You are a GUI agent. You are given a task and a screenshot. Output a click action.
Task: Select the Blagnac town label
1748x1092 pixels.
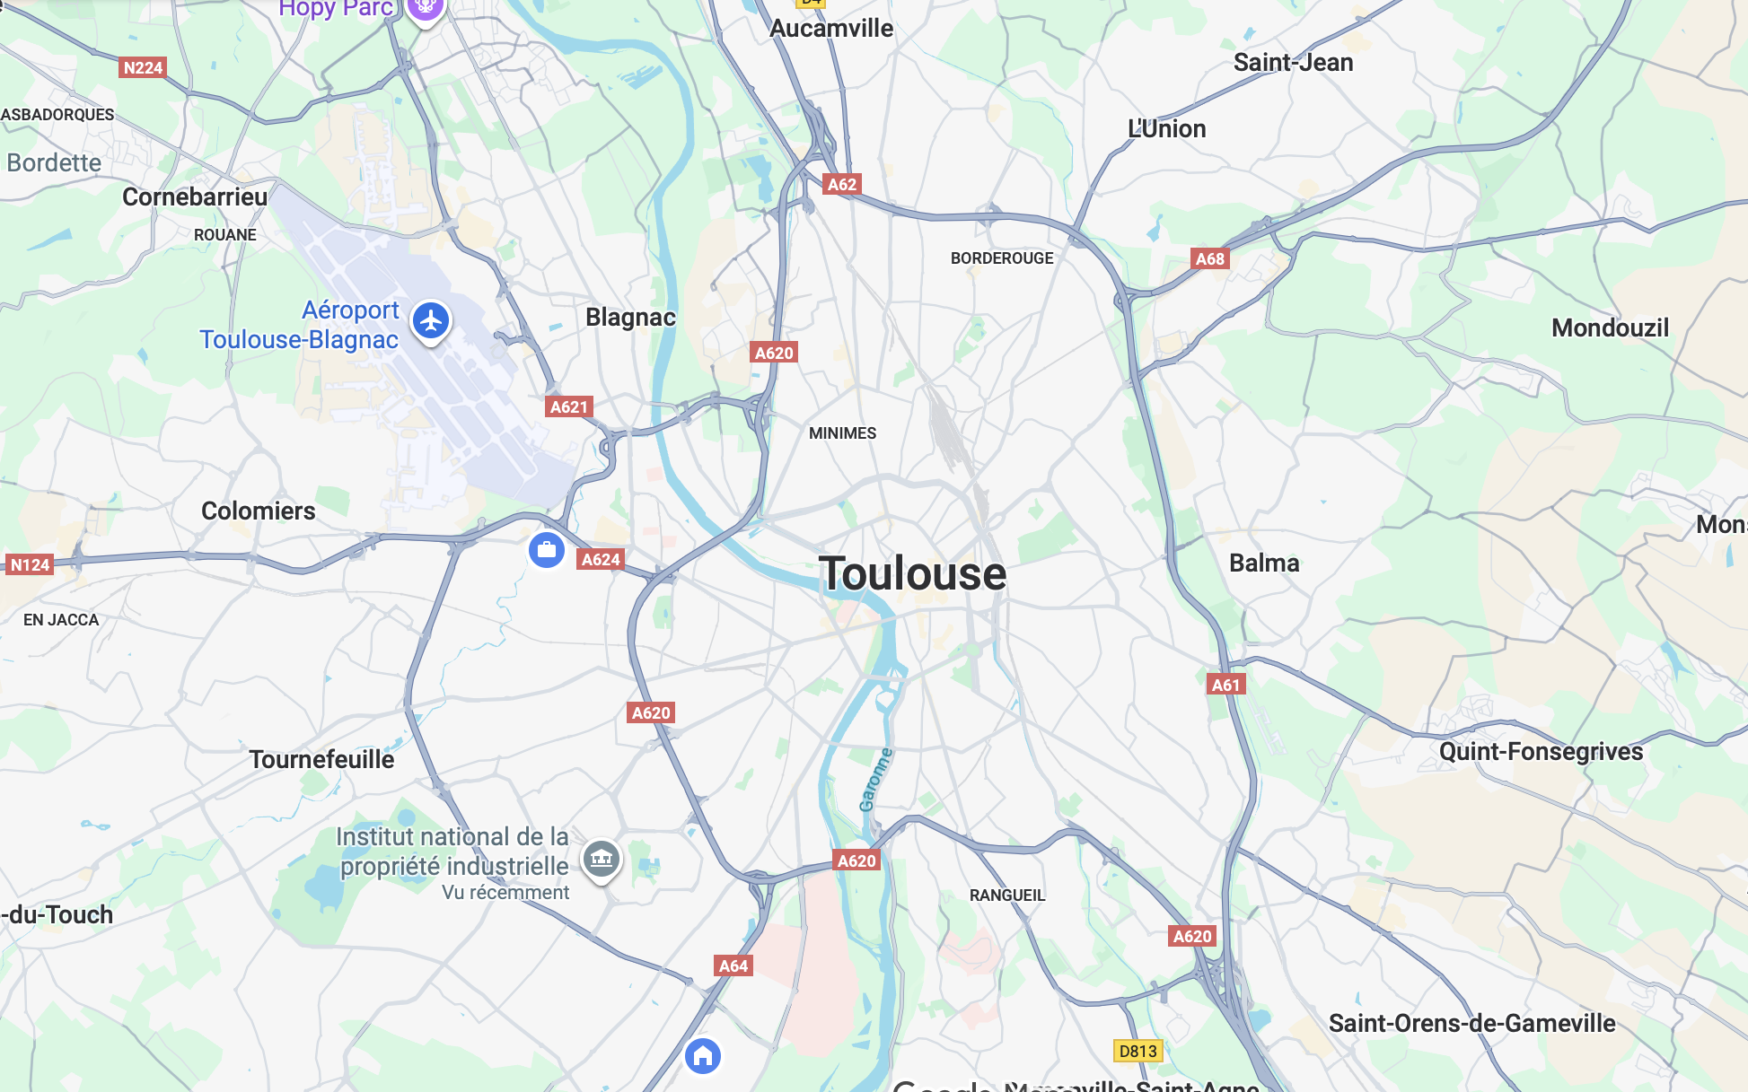(x=630, y=318)
